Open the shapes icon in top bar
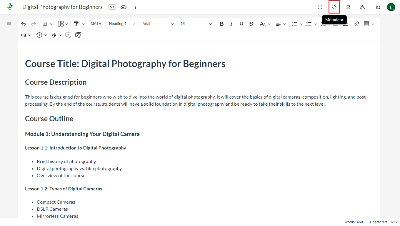This screenshot has width=400, height=226. pos(362,7)
